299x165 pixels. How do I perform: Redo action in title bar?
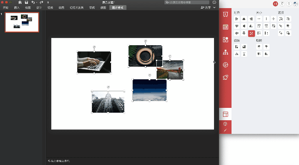(x=41, y=2)
